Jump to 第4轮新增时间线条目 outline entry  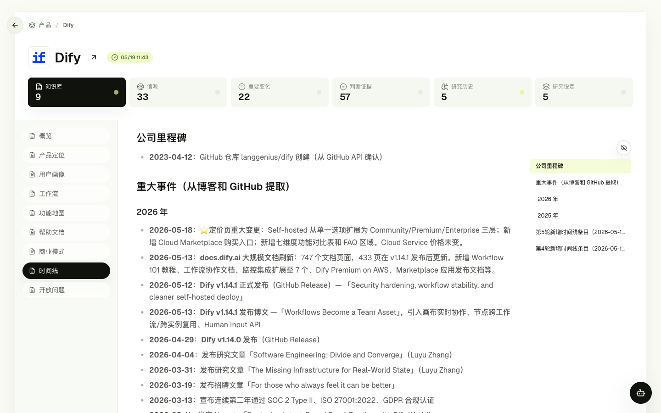[581, 249]
